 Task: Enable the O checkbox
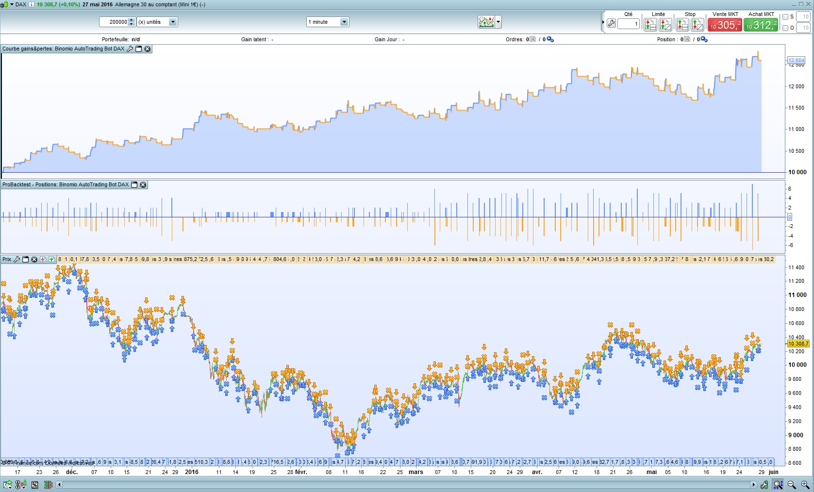point(785,28)
